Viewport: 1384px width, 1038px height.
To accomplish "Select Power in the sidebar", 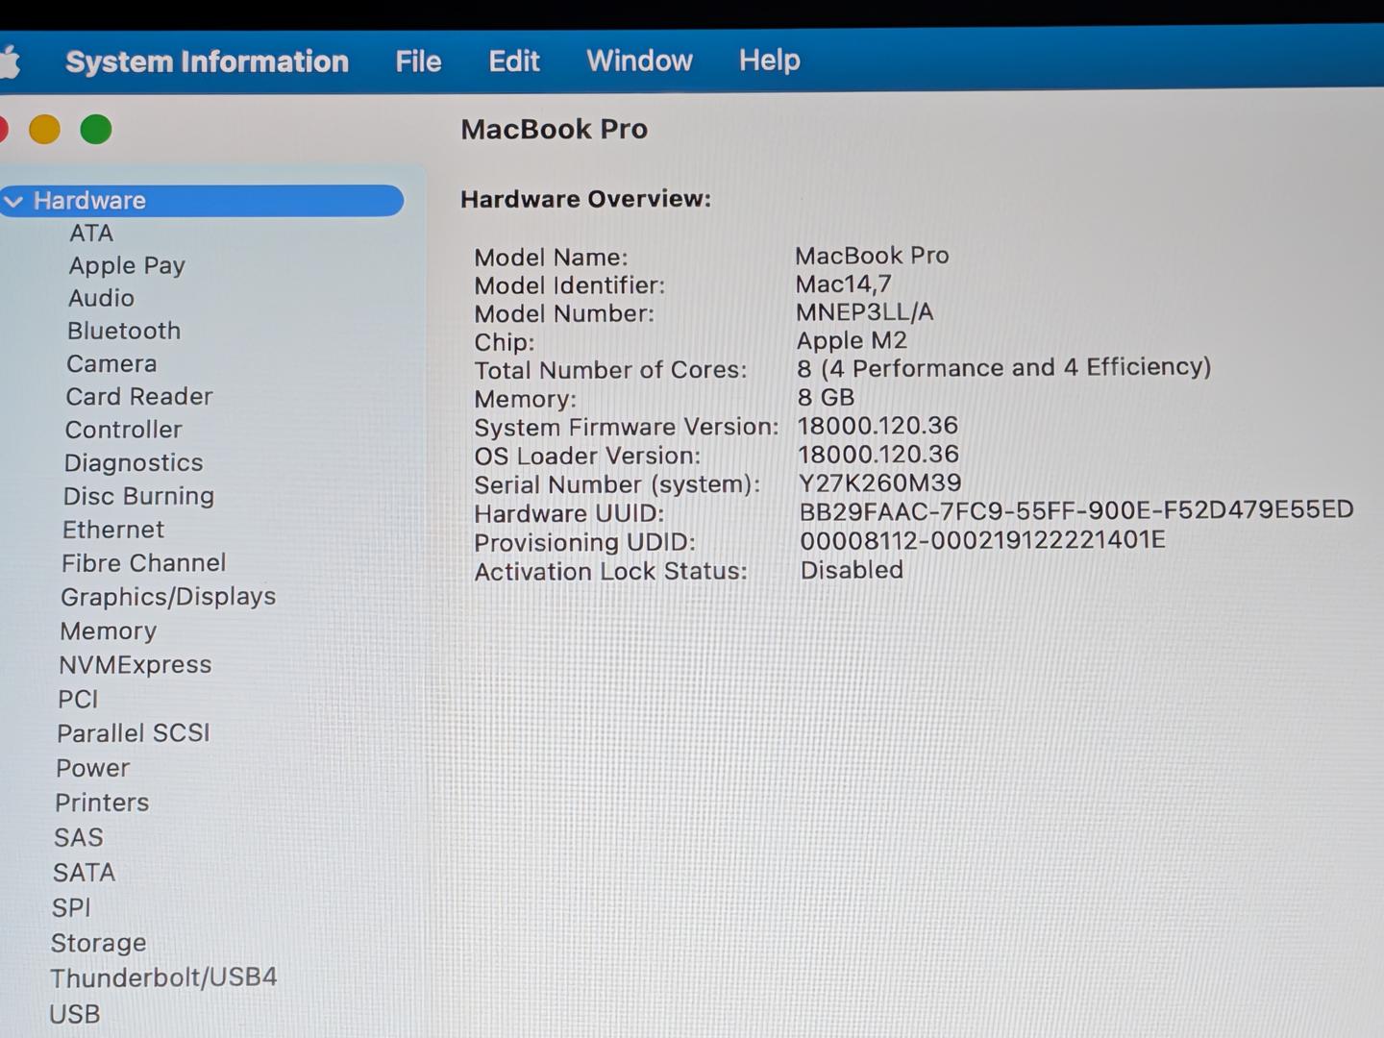I will 92,768.
